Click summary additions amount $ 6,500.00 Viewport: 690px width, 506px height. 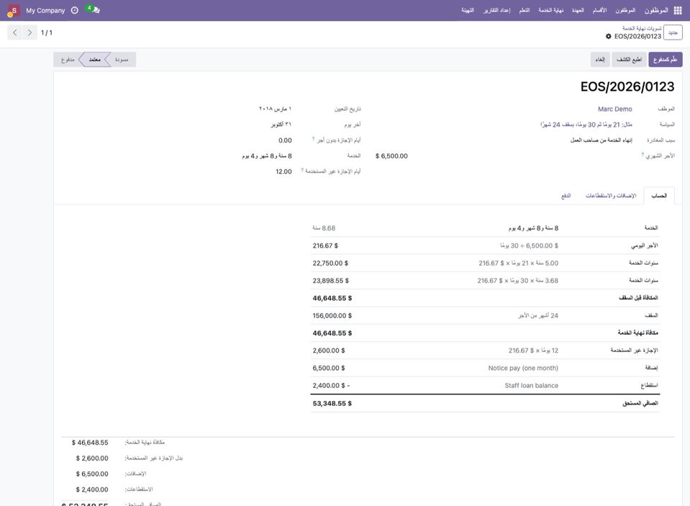point(92,474)
